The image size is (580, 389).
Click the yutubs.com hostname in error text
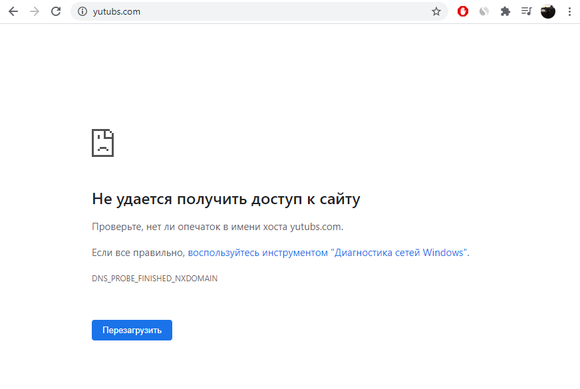pos(315,227)
